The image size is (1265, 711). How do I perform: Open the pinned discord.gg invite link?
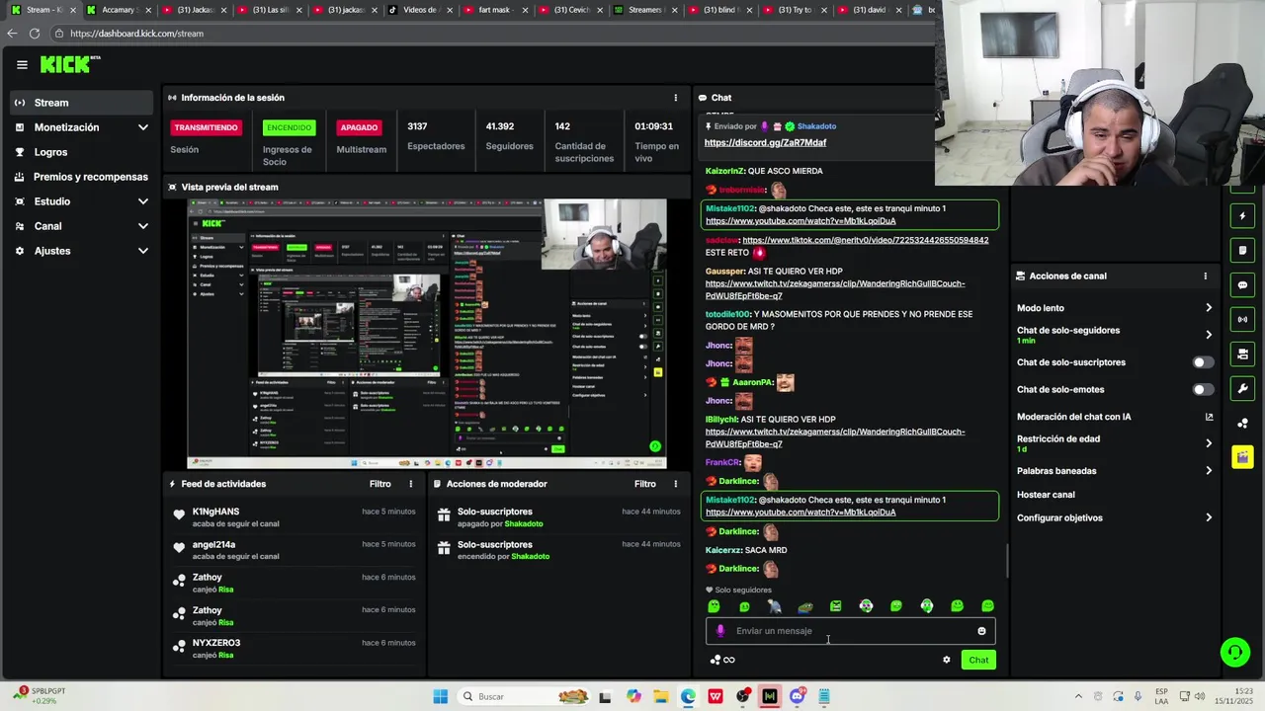tap(765, 142)
